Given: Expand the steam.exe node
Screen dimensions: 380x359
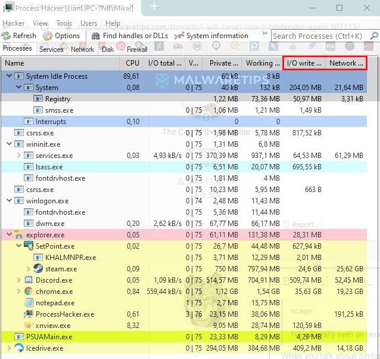Looking at the screenshot, I should pos(29,268).
